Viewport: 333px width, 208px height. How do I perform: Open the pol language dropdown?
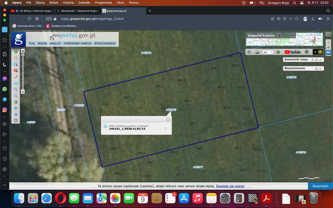pos(268,52)
